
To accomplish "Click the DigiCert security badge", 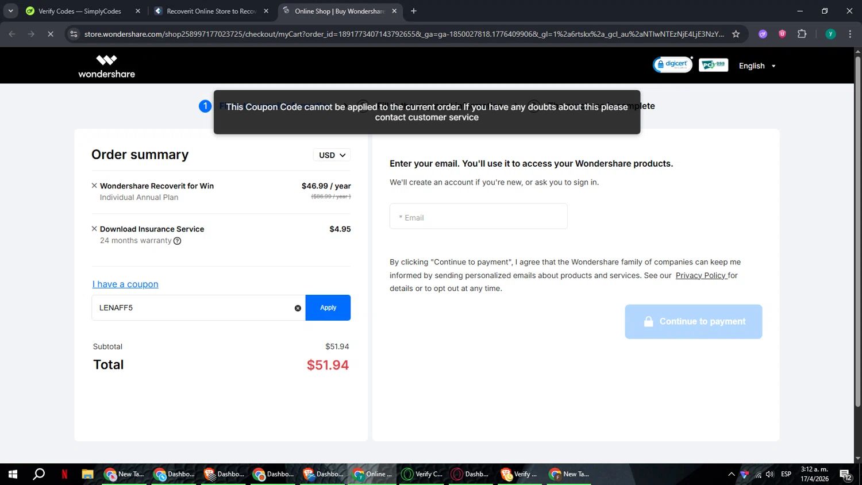I will [x=672, y=65].
